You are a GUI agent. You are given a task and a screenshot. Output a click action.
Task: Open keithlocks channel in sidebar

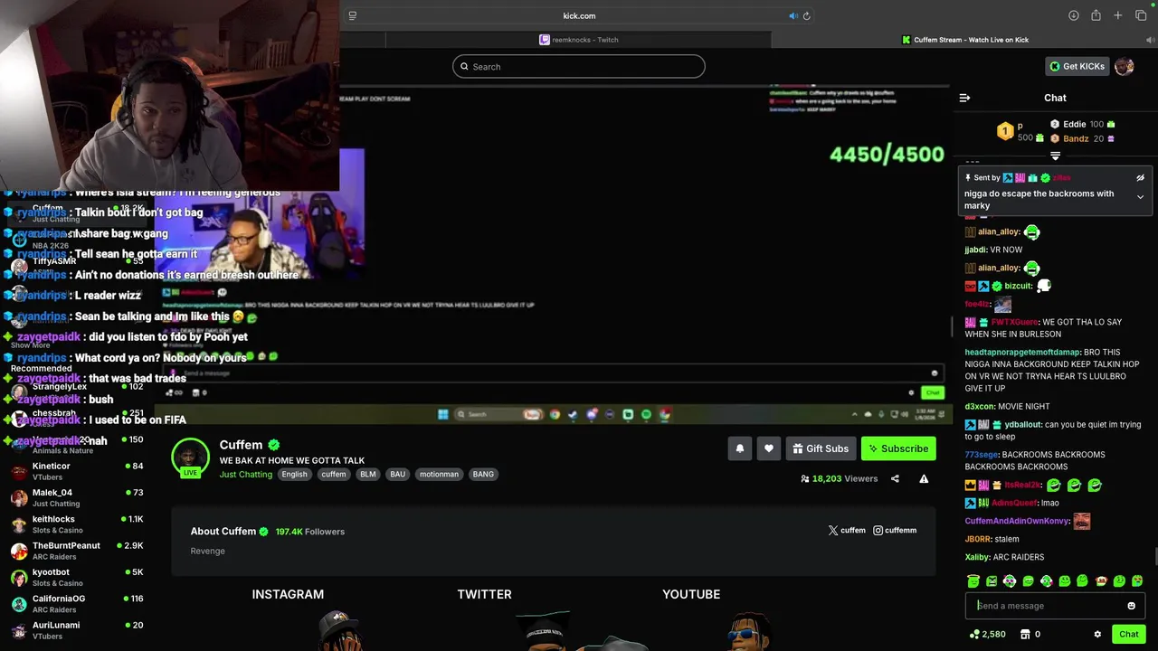tap(77, 524)
